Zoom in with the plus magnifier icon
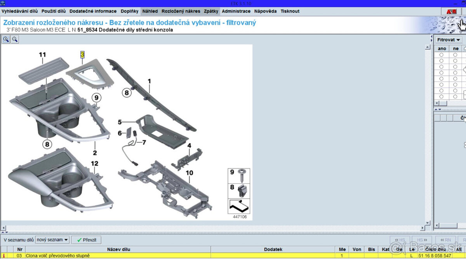 (x=6, y=39)
